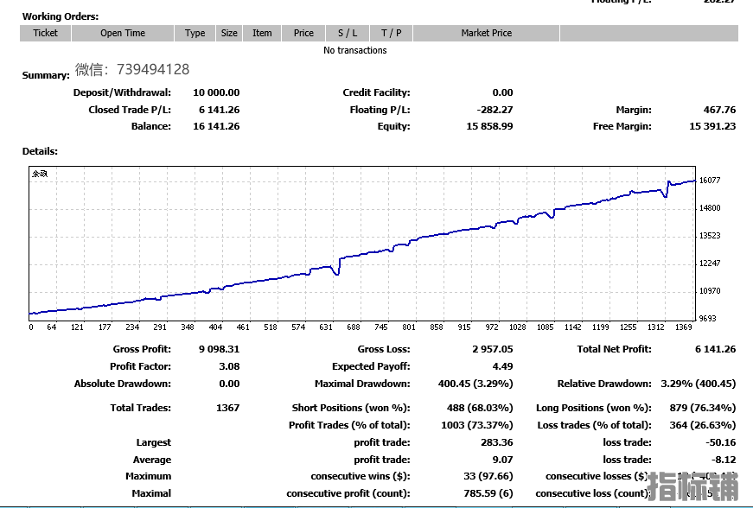Select consecutive profit value 785.59 (6)
The image size is (753, 508).
point(488,493)
